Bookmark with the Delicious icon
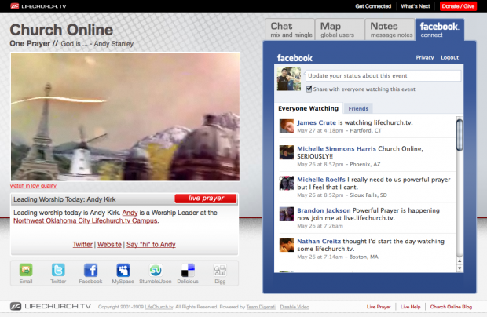 tap(188, 270)
